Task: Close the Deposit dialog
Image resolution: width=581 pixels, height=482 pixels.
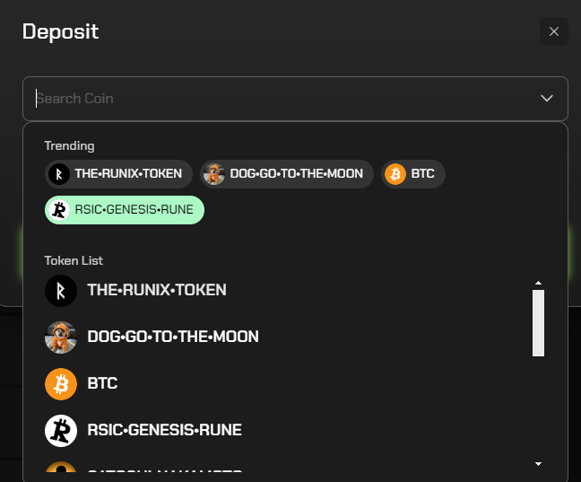Action: click(x=553, y=32)
